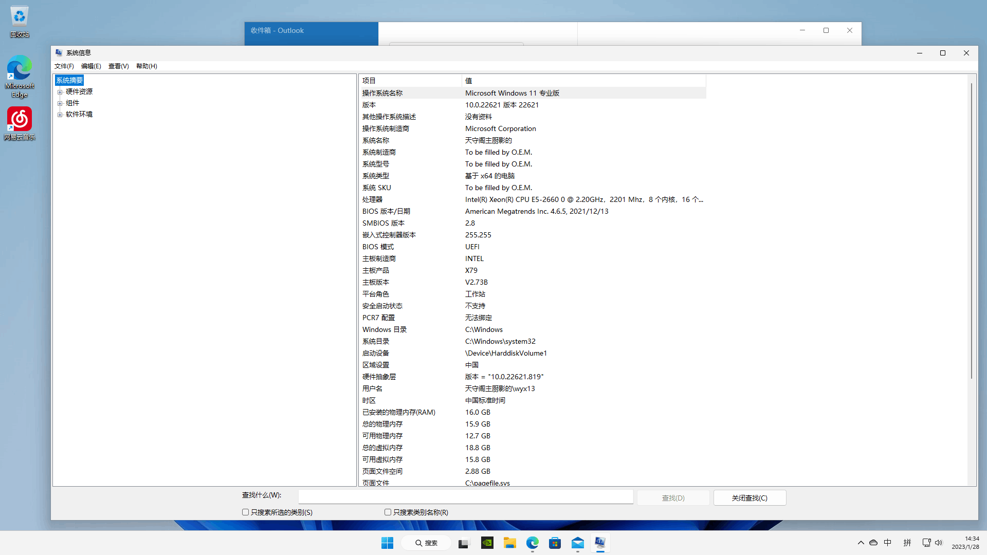Click the taskbar 搜索 box
Image resolution: width=987 pixels, height=555 pixels.
tap(426, 543)
